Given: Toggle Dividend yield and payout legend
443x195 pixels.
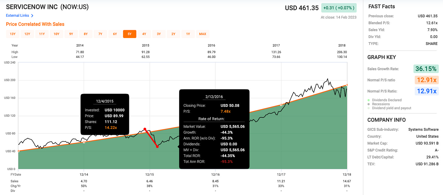Looking at the screenshot, I should [x=389, y=108].
